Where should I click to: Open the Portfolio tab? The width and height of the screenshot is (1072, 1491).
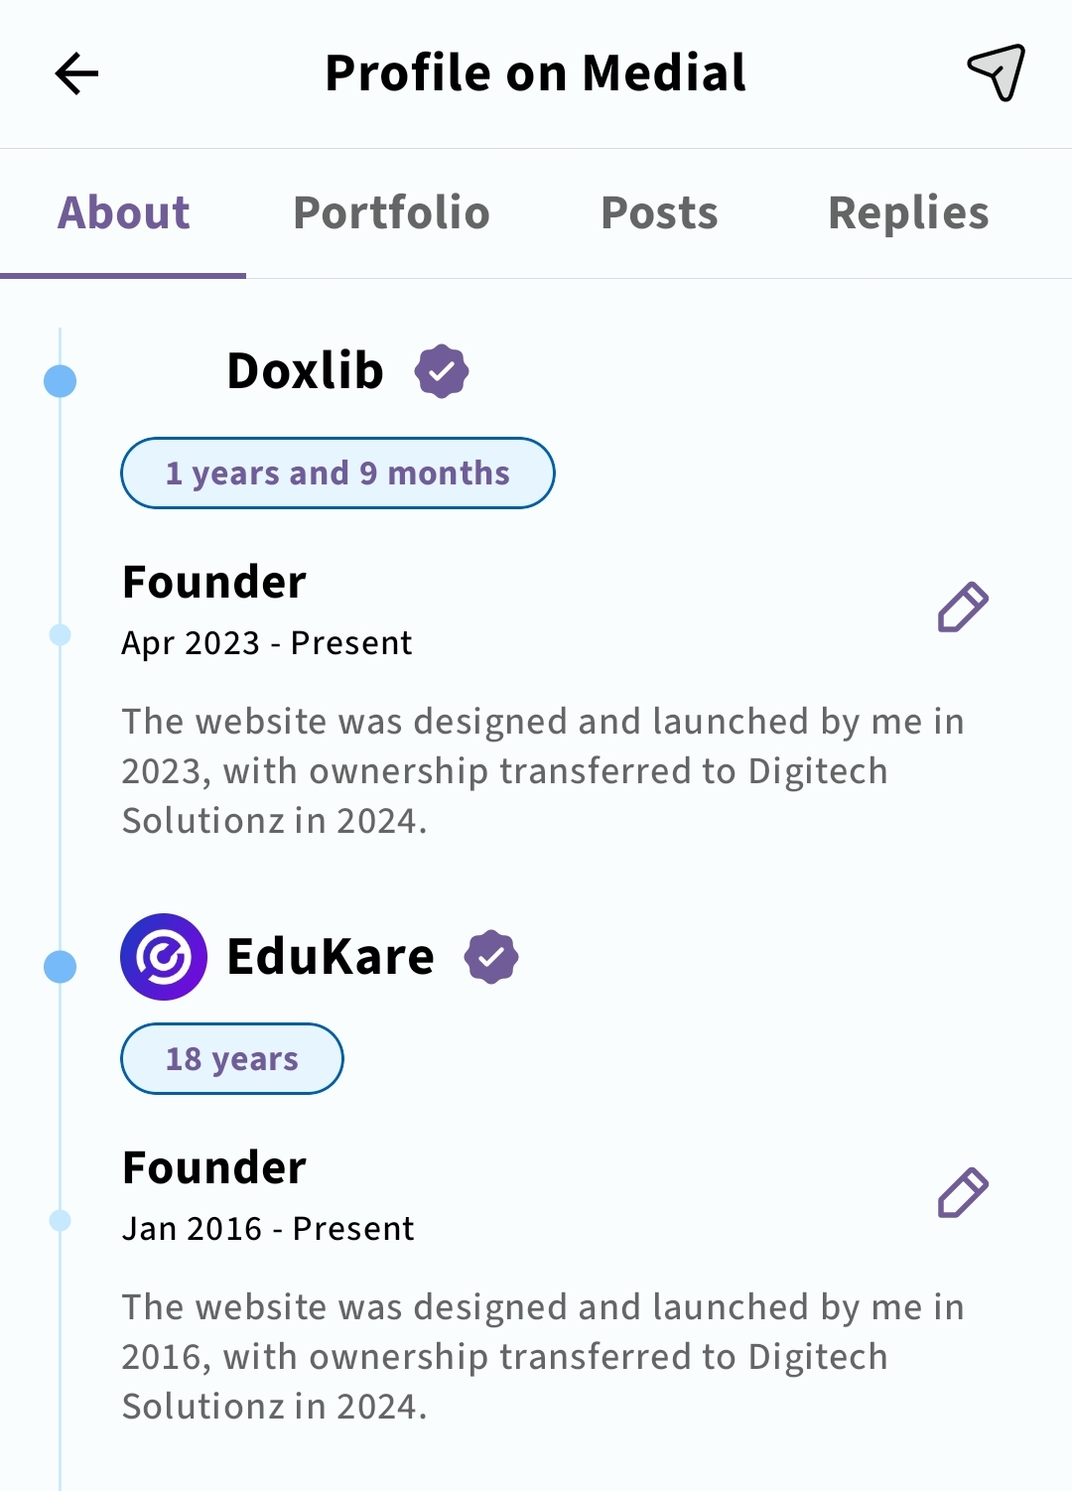pyautogui.click(x=391, y=212)
